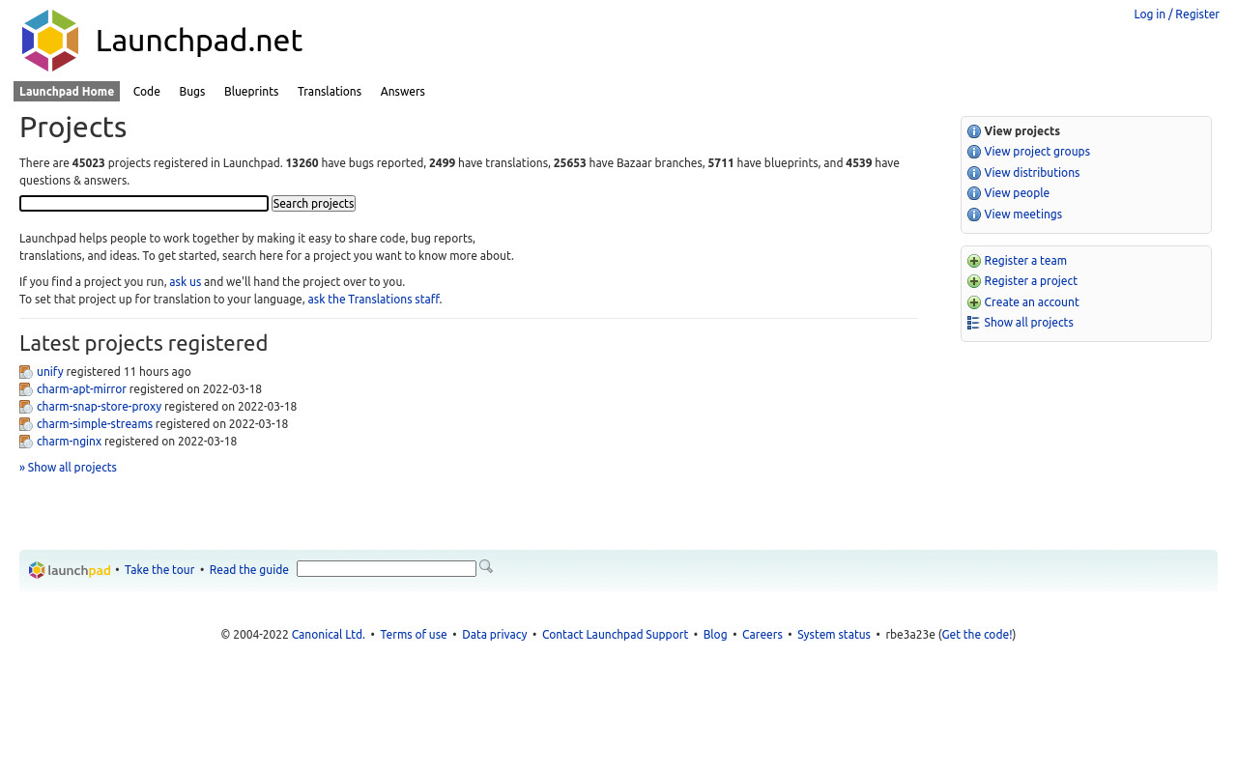Click the footer launchpad logo

[70, 570]
